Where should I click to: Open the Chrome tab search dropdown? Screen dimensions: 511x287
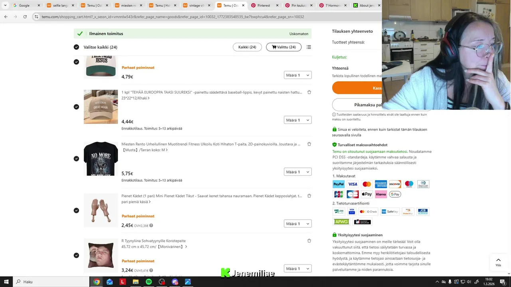[x=5, y=6]
